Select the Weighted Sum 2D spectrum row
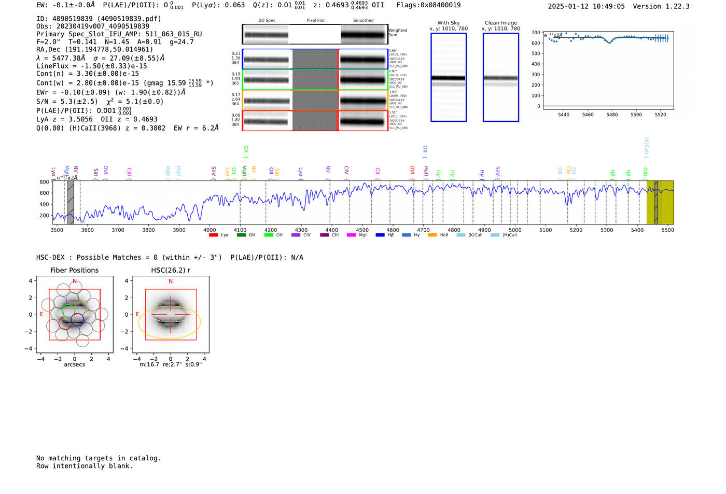This screenshot has width=726, height=494. (x=315, y=35)
